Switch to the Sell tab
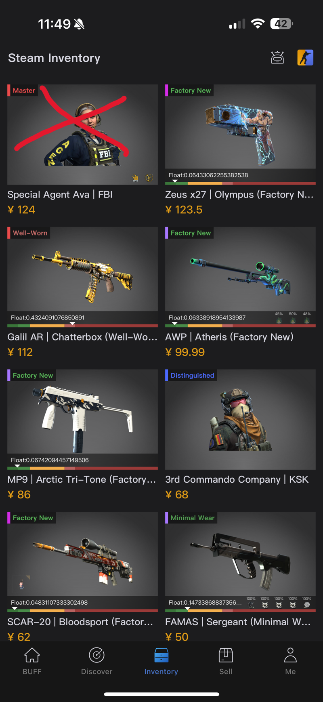323x702 pixels. (x=226, y=661)
